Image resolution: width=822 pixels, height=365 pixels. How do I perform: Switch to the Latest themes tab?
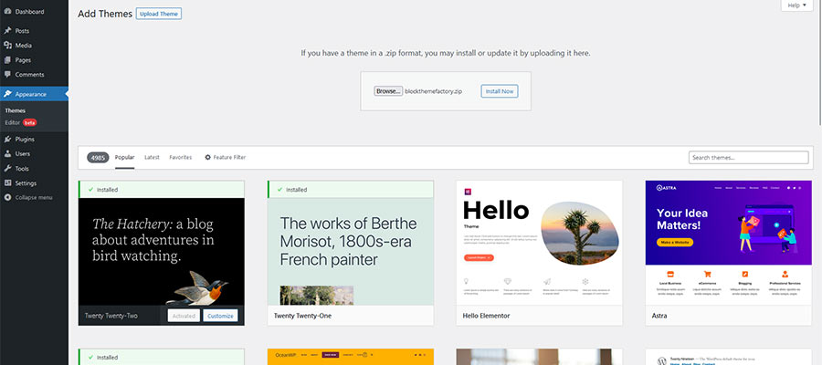pyautogui.click(x=152, y=158)
